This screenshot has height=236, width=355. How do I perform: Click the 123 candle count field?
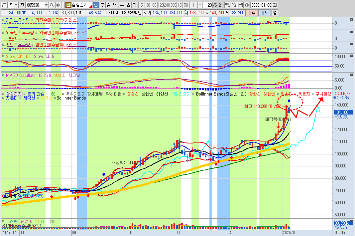pos(208,5)
